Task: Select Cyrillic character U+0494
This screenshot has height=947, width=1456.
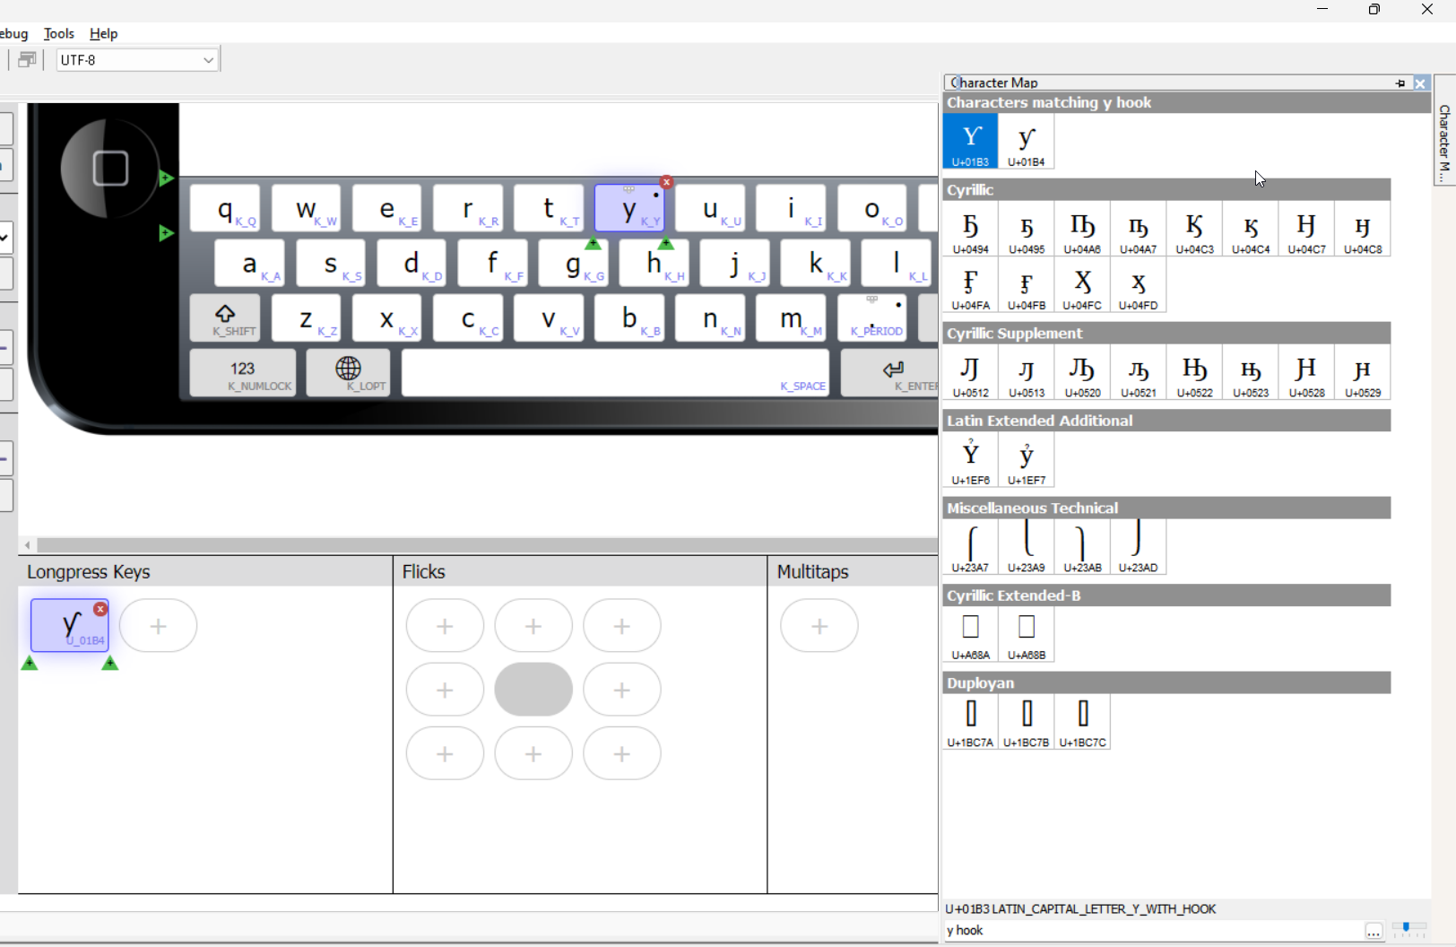Action: pos(970,231)
